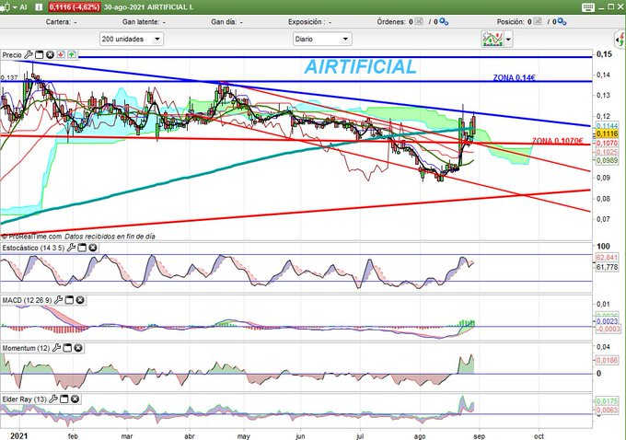This screenshot has height=440, width=626.
Task: Click the sep marker on time axis
Action: (x=479, y=436)
